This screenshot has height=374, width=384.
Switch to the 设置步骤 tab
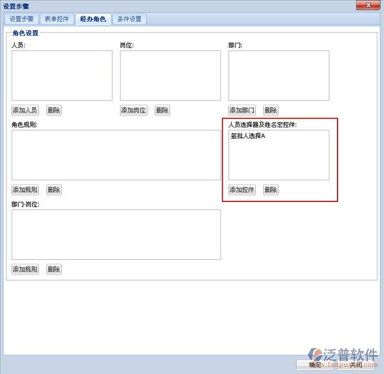[22, 19]
